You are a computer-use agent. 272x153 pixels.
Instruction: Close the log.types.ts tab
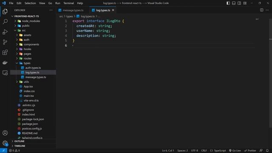[113, 10]
